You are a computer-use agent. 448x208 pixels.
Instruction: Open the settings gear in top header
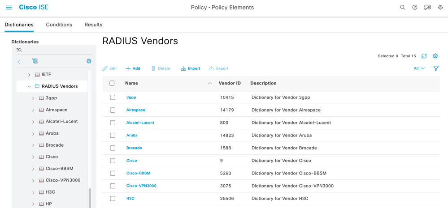click(440, 8)
